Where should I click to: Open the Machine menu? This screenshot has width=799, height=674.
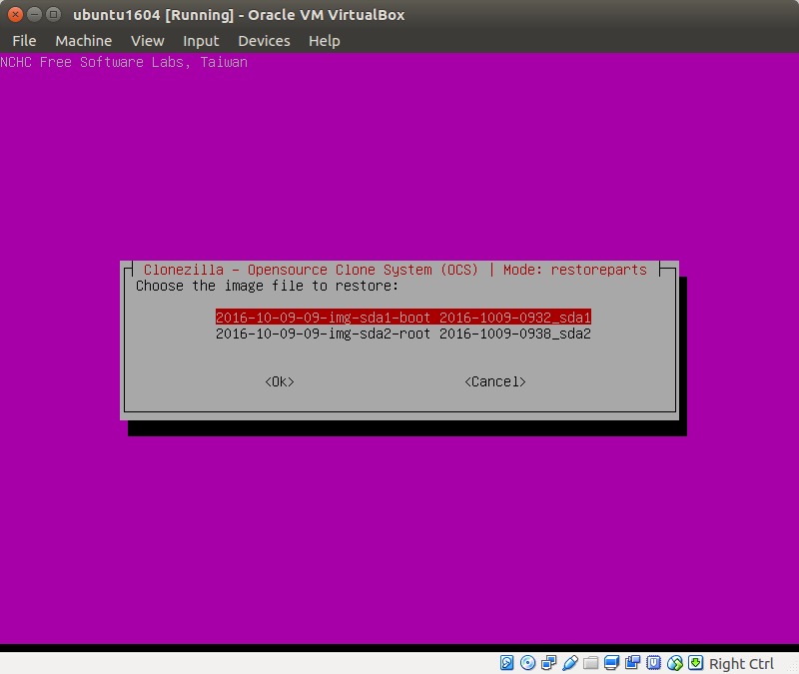84,41
